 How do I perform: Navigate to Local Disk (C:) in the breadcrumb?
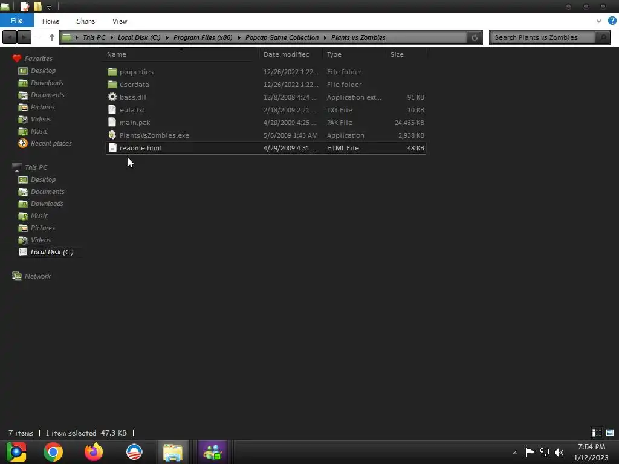[x=139, y=37]
